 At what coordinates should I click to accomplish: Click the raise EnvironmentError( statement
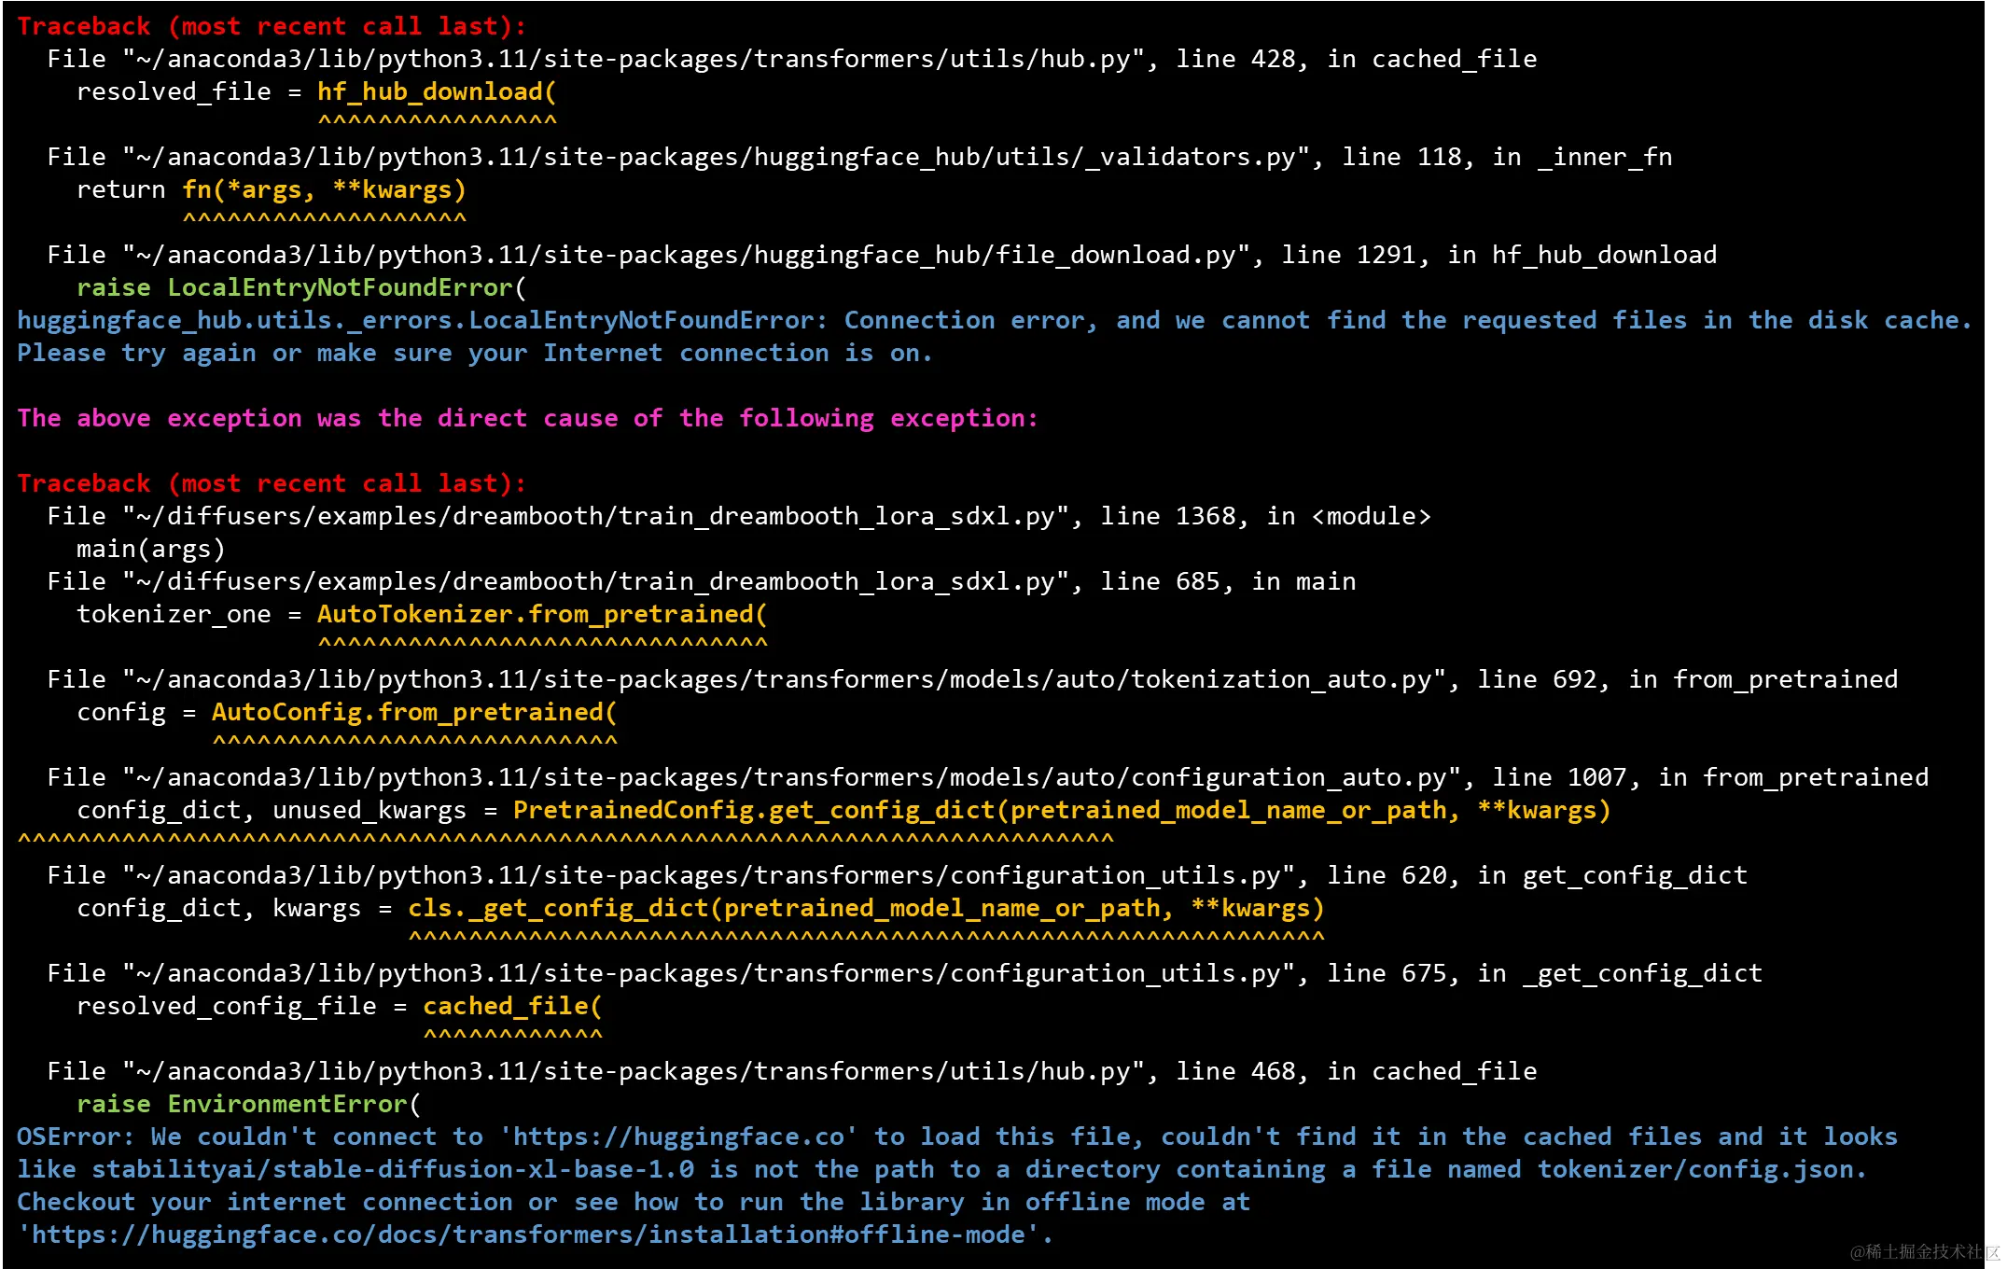pyautogui.click(x=248, y=1104)
